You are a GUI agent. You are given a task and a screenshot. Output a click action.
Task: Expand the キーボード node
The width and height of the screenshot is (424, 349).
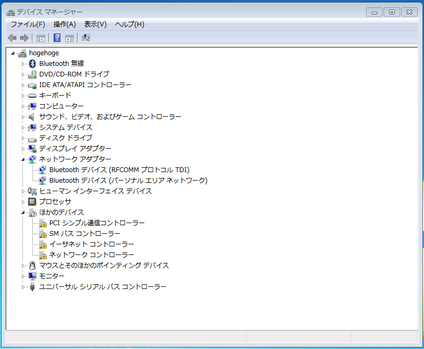point(23,96)
